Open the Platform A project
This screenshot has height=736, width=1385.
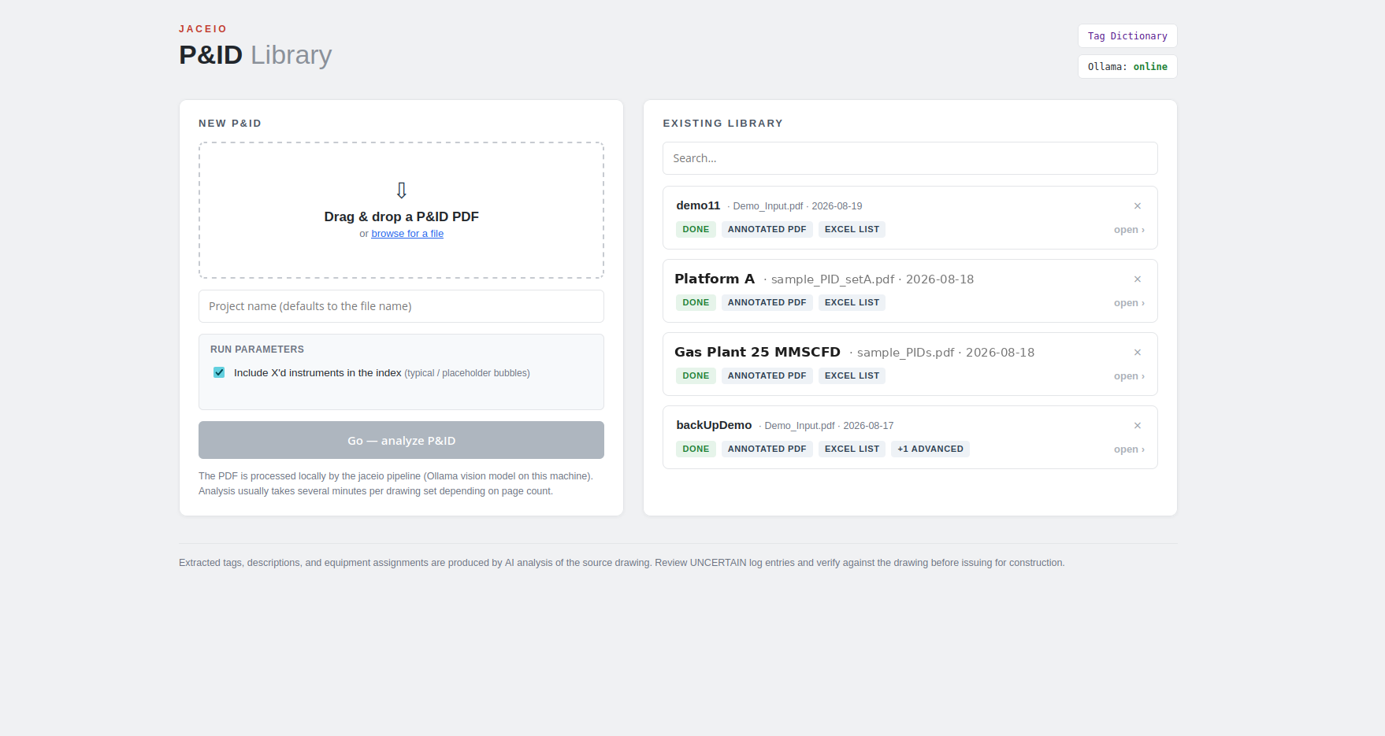1129,303
